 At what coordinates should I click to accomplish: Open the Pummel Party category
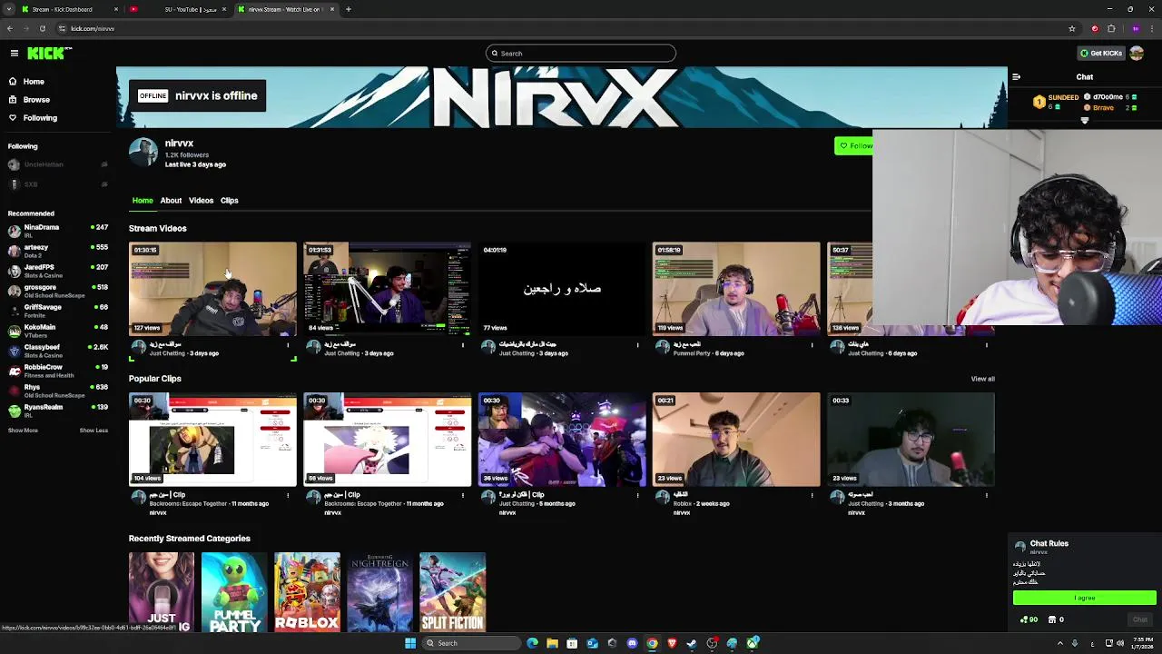point(234,592)
